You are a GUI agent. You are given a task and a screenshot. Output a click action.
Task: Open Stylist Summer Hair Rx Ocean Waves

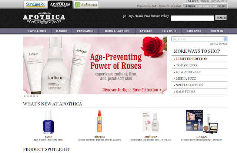100,140
